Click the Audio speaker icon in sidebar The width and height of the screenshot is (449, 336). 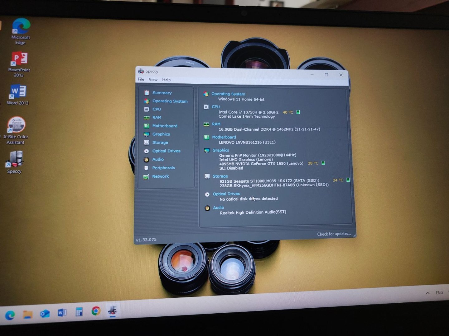(x=146, y=160)
